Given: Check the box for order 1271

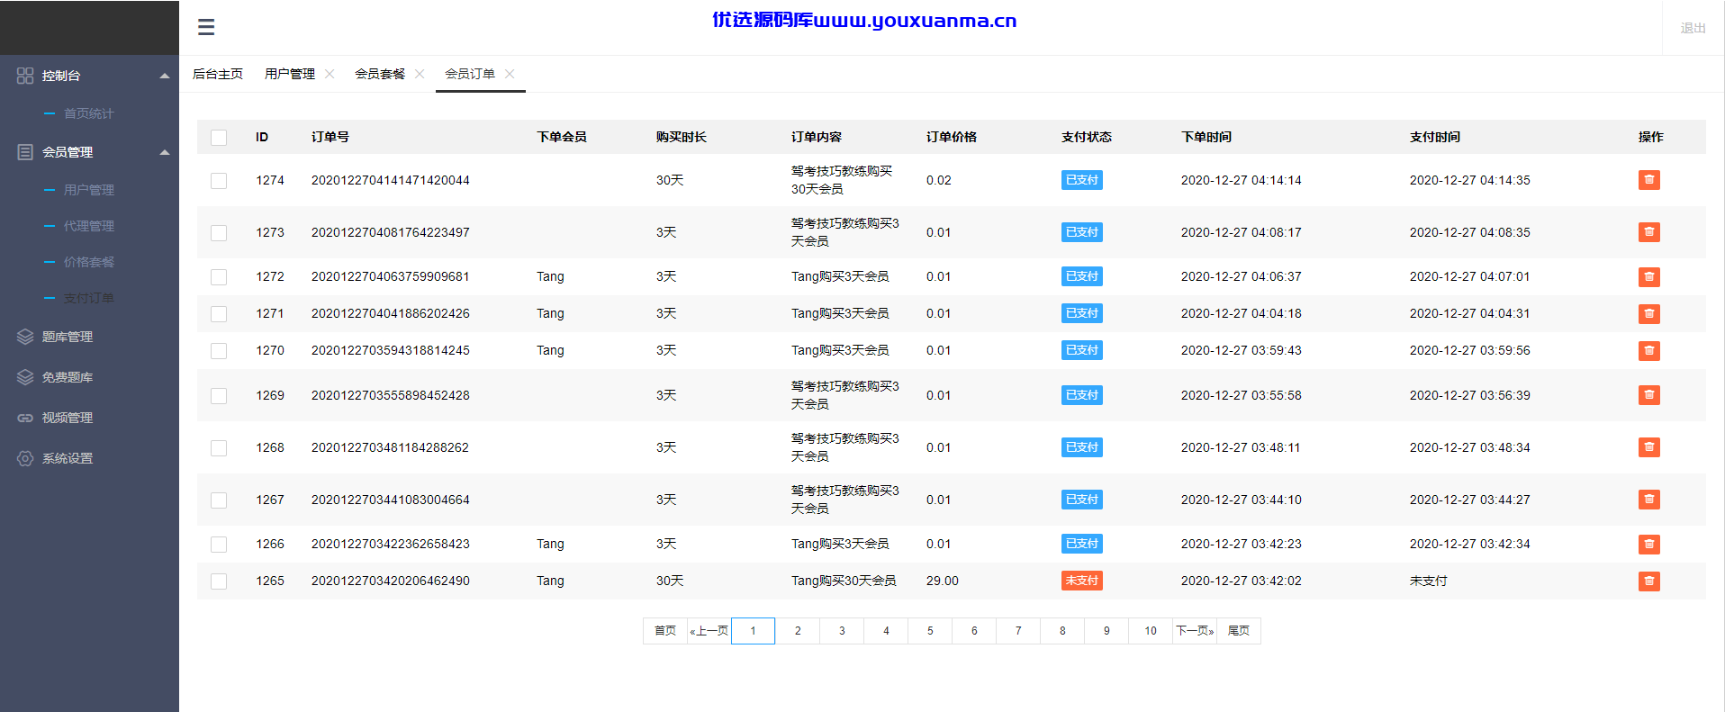Looking at the screenshot, I should [219, 314].
